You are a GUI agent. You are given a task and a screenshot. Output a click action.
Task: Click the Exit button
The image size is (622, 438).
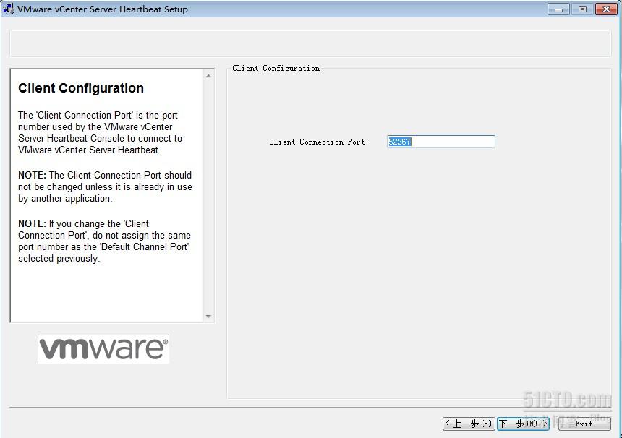(x=584, y=424)
